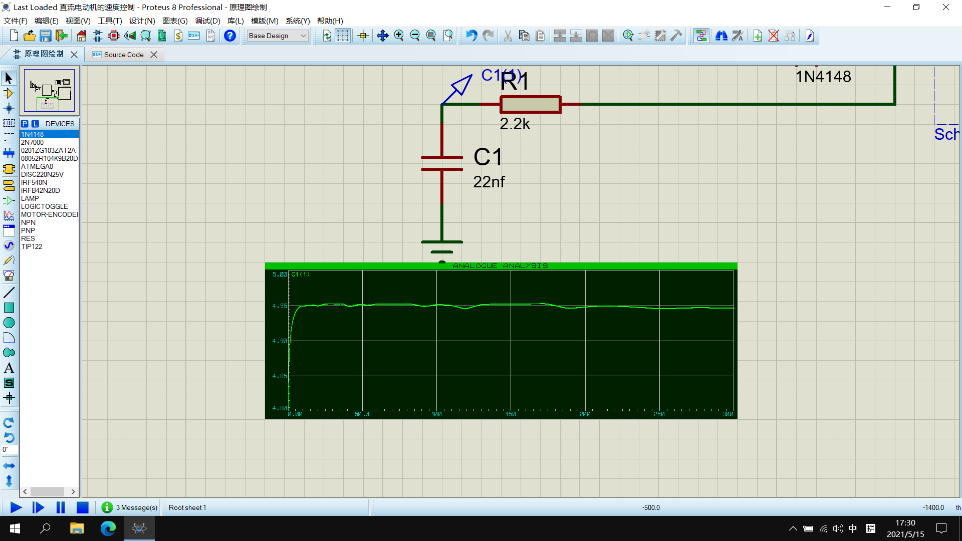Switch to the Source Code tab
The width and height of the screenshot is (962, 541).
(x=124, y=55)
